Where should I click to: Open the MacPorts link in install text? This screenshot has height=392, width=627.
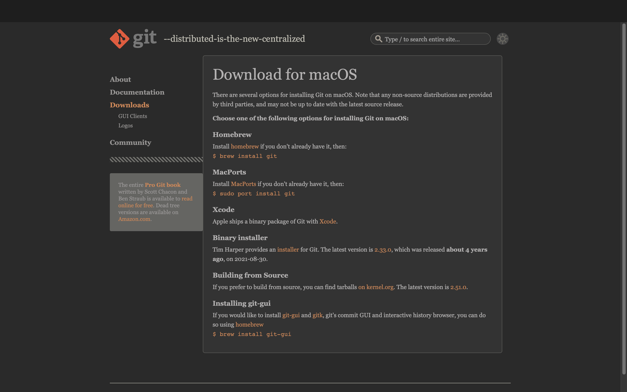(x=243, y=184)
